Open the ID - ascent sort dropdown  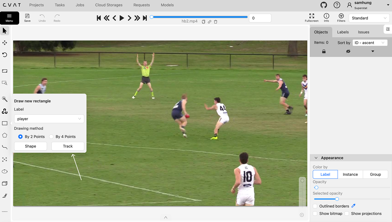coord(370,42)
